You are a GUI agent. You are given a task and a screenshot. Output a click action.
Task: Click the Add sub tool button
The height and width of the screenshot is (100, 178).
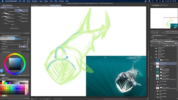[14, 28]
